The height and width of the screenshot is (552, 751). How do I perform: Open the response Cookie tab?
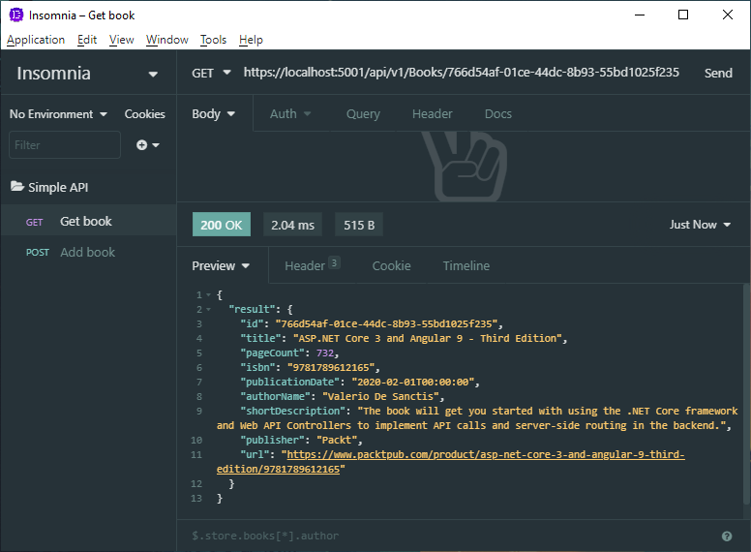[391, 266]
